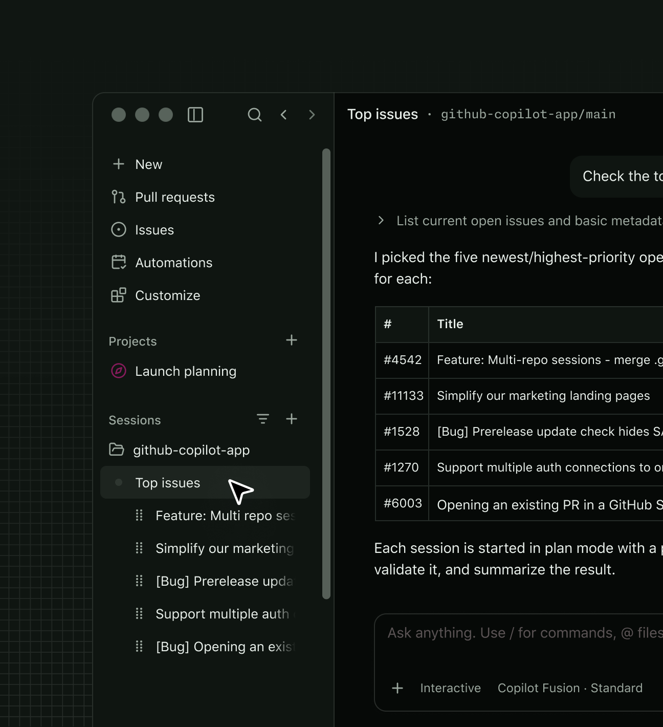Click drag handle beside [Bug] Prerelease
The image size is (663, 727).
tap(139, 581)
